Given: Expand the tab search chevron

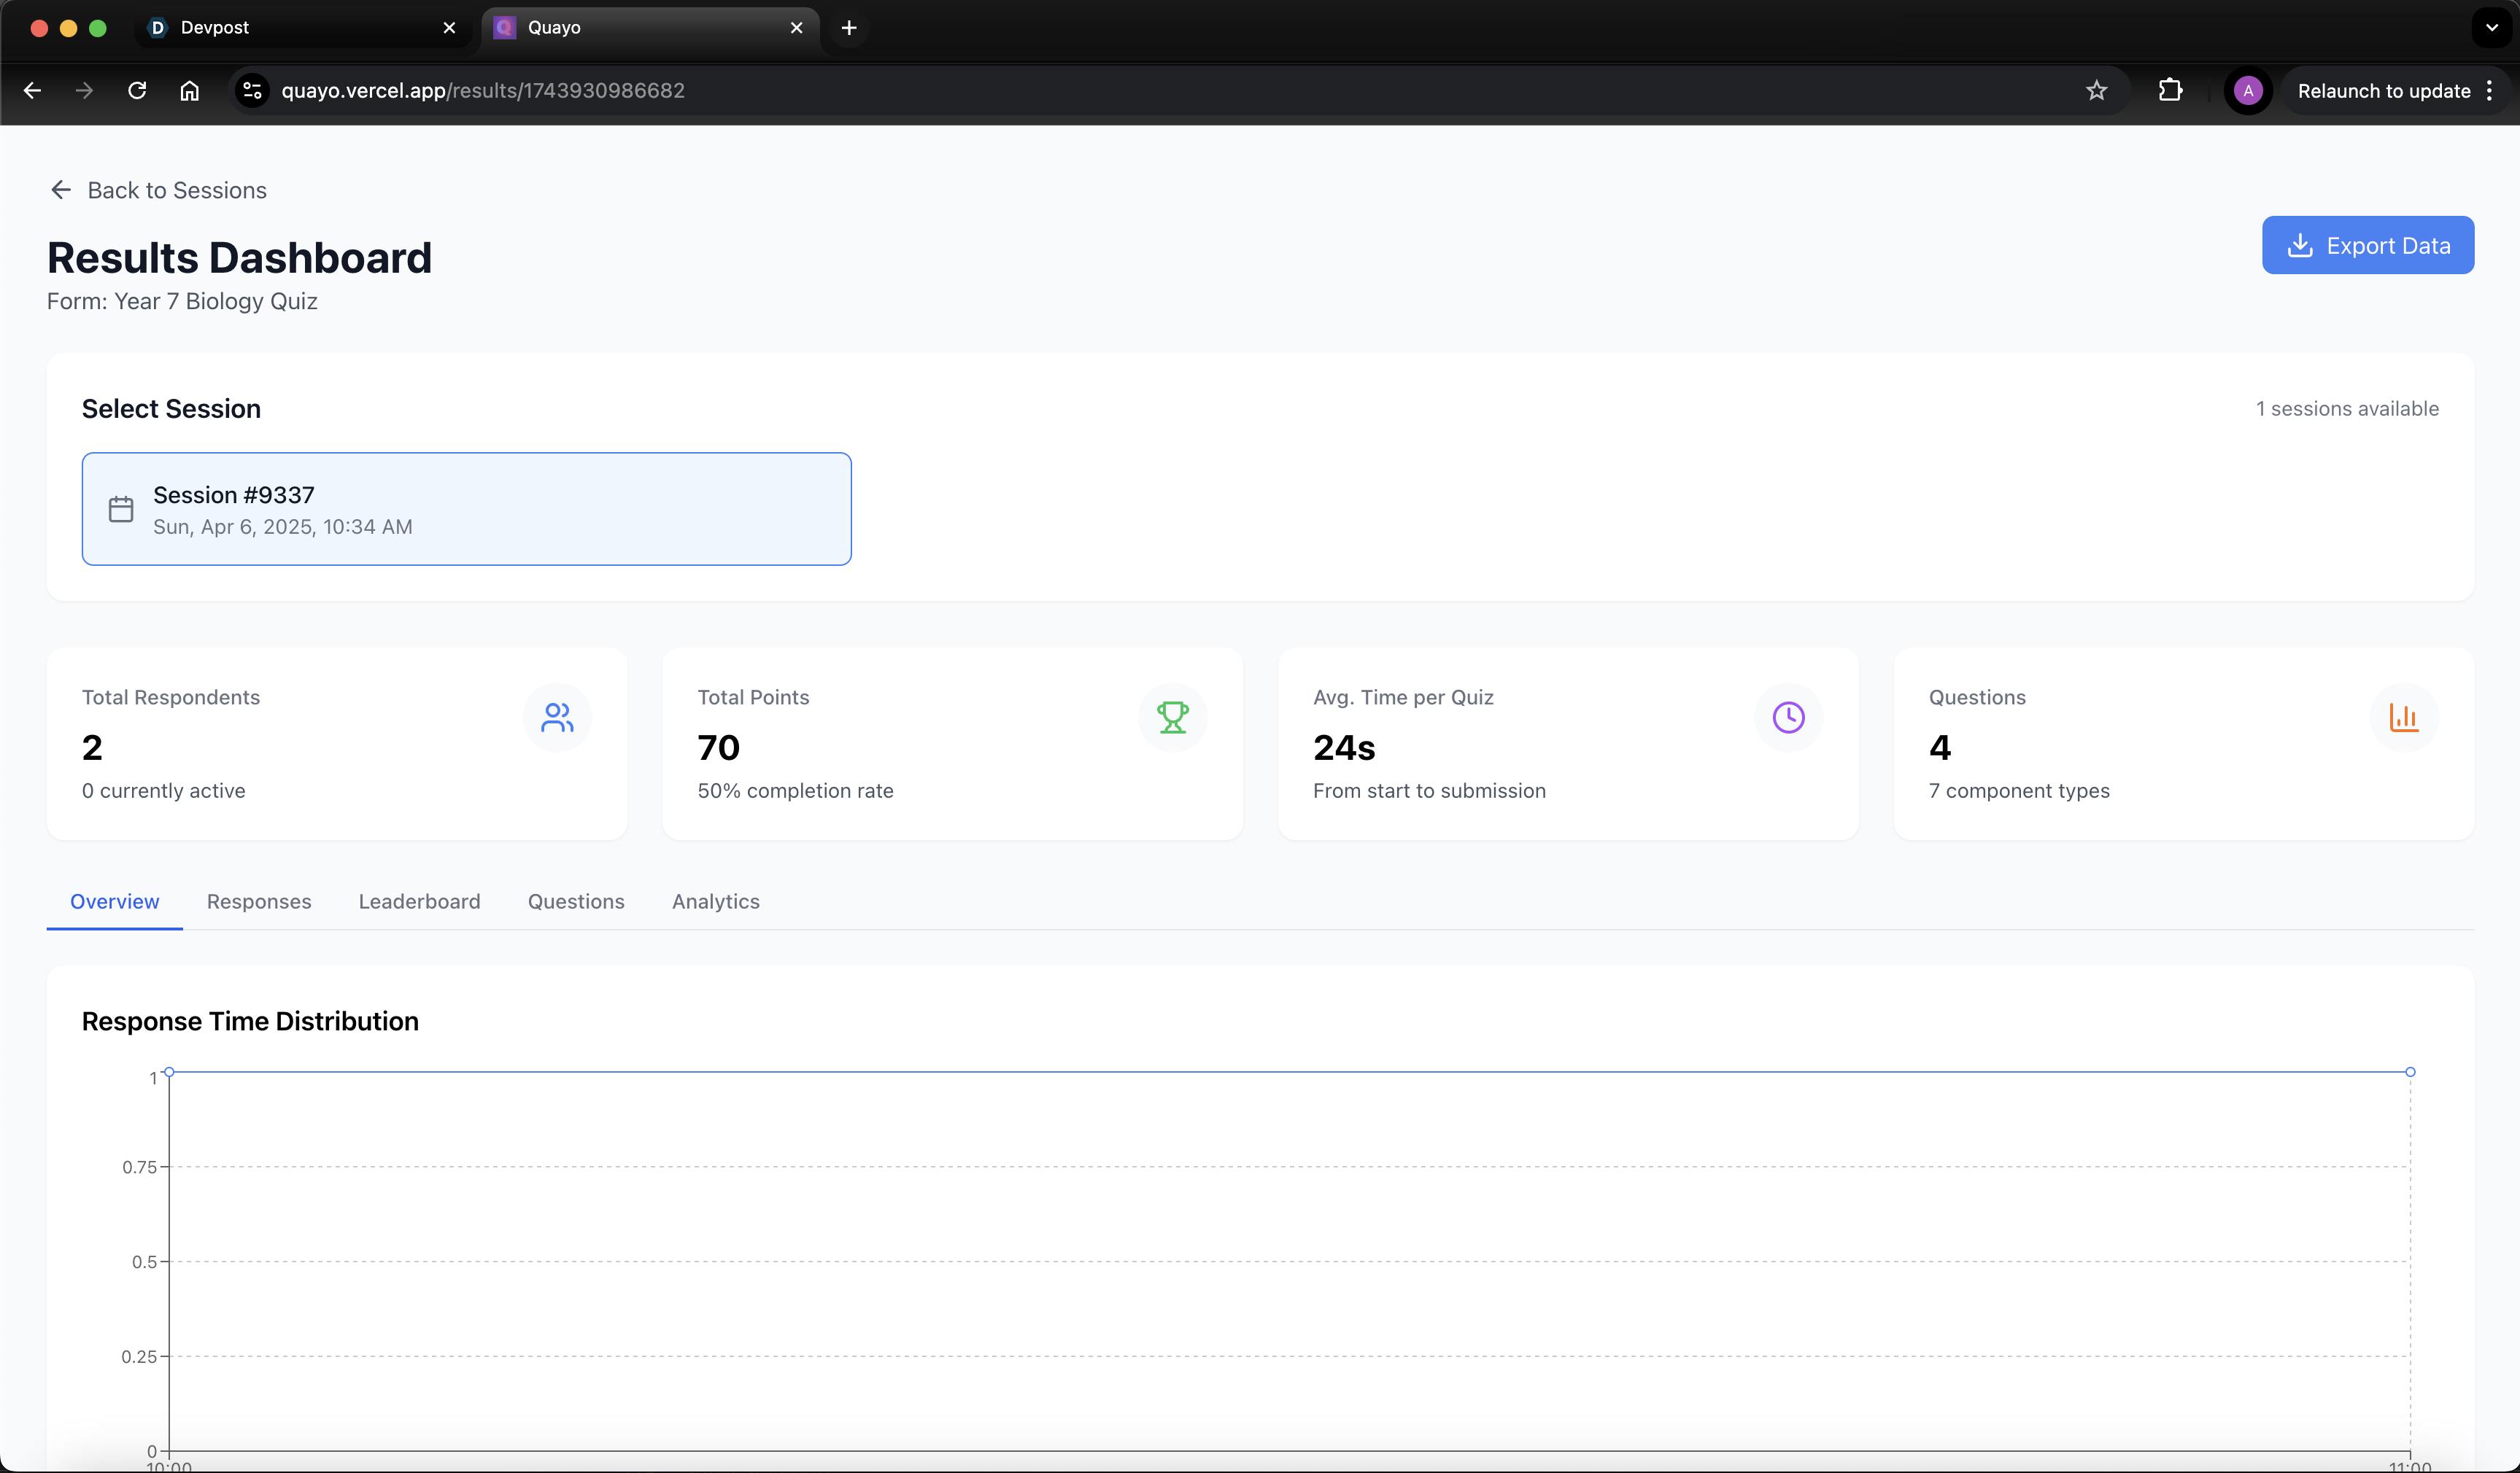Looking at the screenshot, I should click(x=2491, y=28).
